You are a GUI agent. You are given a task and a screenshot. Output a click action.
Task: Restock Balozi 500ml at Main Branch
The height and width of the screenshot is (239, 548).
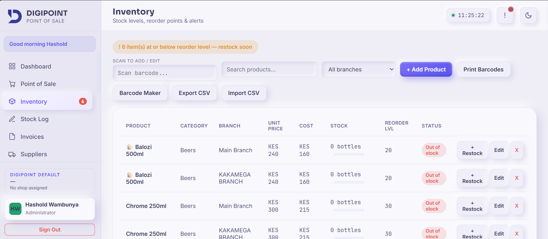[x=472, y=150]
